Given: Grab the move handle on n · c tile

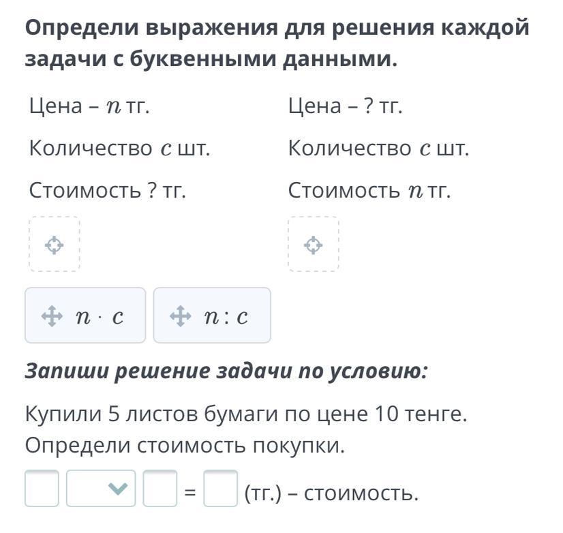Looking at the screenshot, I should [x=52, y=316].
